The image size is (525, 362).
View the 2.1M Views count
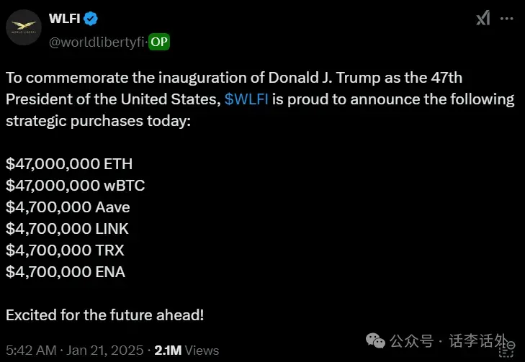pyautogui.click(x=187, y=350)
